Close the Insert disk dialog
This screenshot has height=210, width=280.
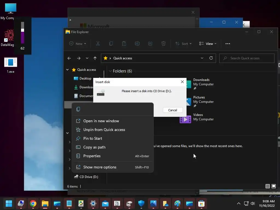(x=182, y=82)
